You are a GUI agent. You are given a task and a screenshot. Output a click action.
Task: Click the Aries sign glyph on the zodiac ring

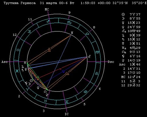(x=27, y=89)
